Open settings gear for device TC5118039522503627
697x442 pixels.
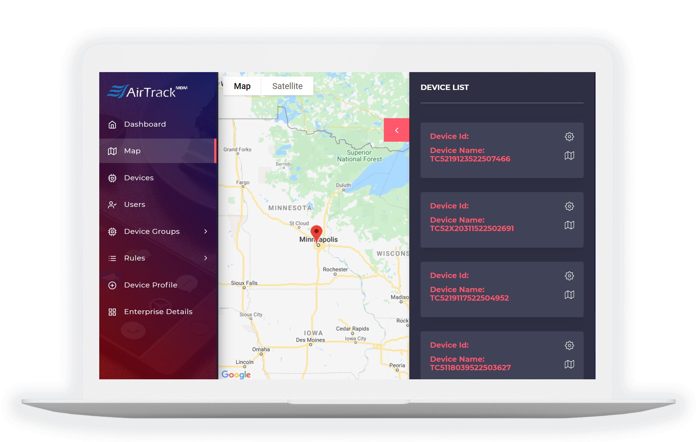tap(569, 345)
